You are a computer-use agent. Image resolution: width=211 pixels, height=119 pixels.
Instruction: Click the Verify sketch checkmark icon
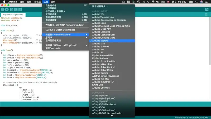point(3,10)
